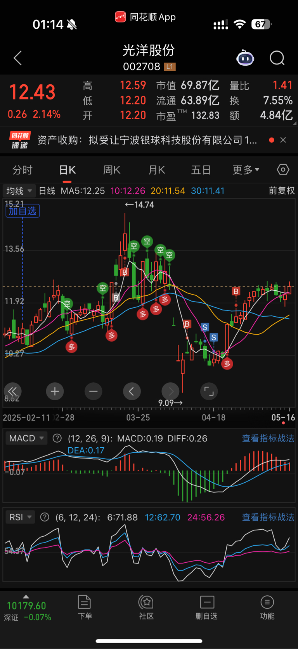This screenshot has height=649, width=298.
Task: Dismiss the news banner with the X
Action: click(283, 140)
